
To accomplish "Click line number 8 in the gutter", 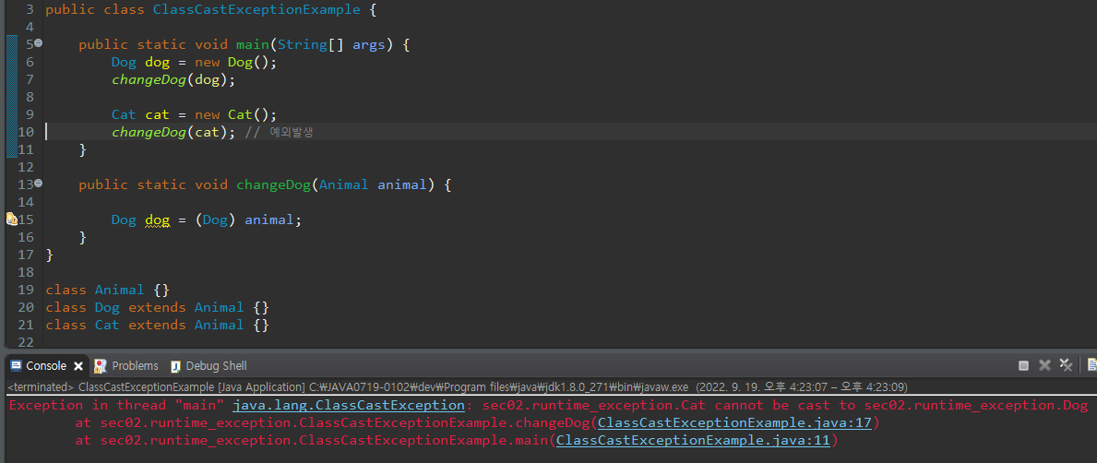I will coord(29,98).
